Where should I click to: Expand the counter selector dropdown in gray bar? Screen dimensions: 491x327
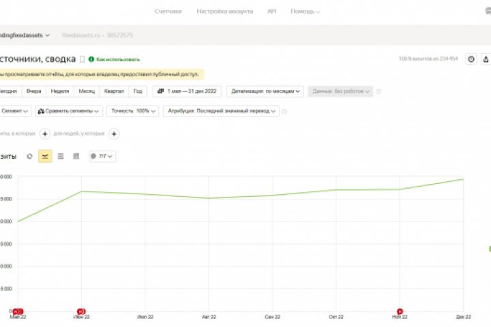coord(25,35)
